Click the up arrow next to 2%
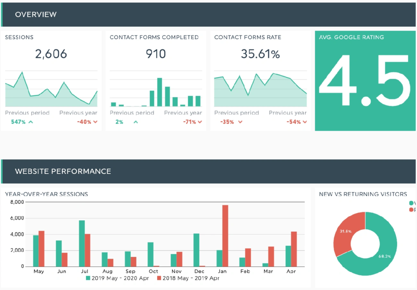This screenshot has width=417, height=290. pyautogui.click(x=136, y=122)
